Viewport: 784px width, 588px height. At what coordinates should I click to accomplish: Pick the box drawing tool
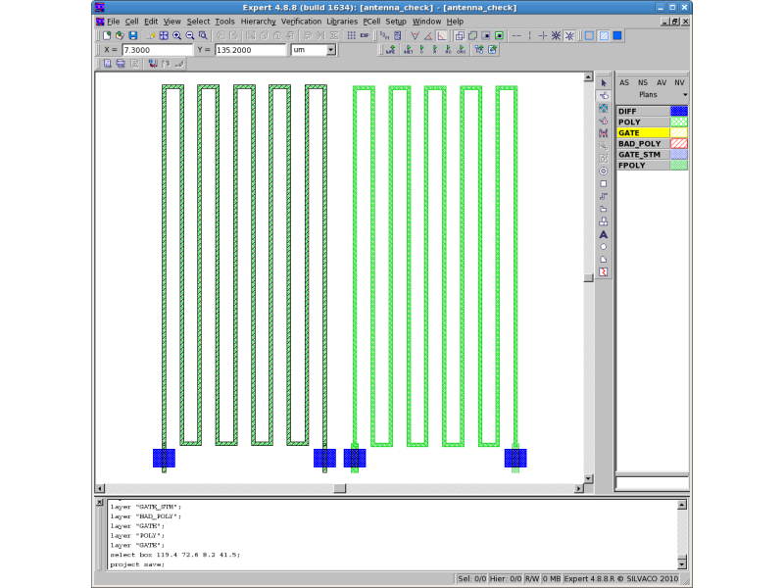(x=603, y=183)
